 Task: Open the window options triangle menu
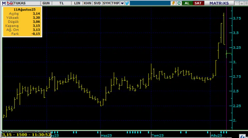click(x=237, y=3)
